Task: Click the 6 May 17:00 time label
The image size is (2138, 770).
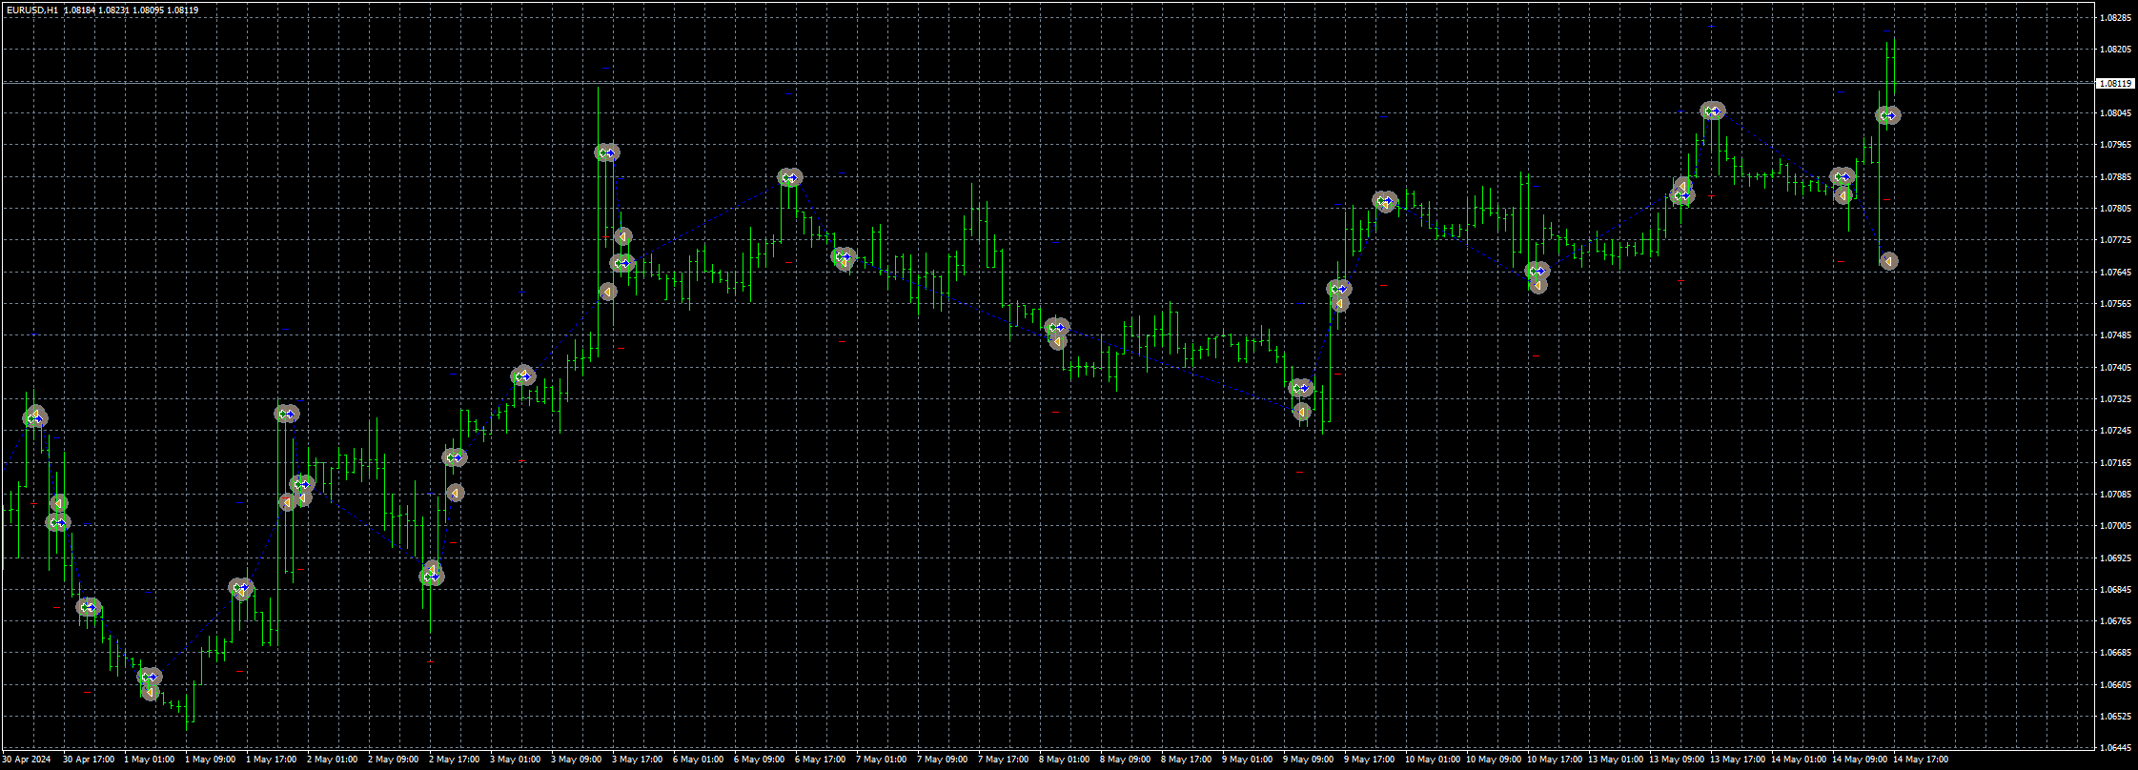Action: click(x=821, y=760)
